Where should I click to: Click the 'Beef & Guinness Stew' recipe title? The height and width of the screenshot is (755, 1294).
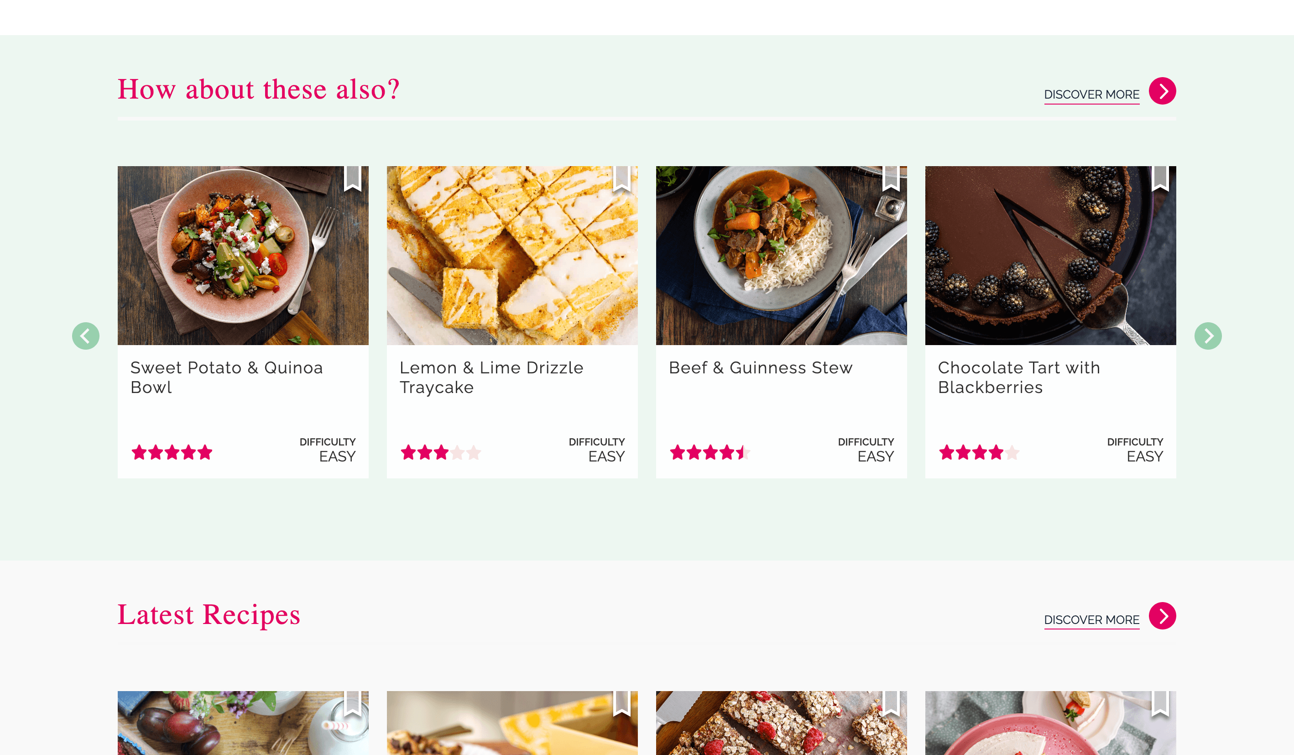(761, 368)
